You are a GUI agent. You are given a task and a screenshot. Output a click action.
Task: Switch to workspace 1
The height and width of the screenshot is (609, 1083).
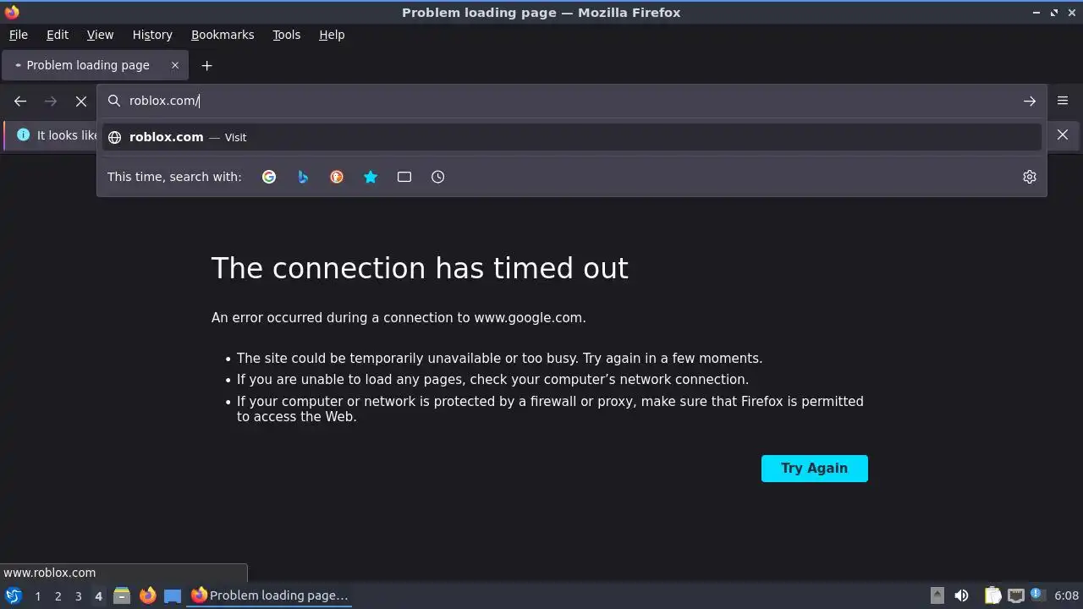point(37,596)
